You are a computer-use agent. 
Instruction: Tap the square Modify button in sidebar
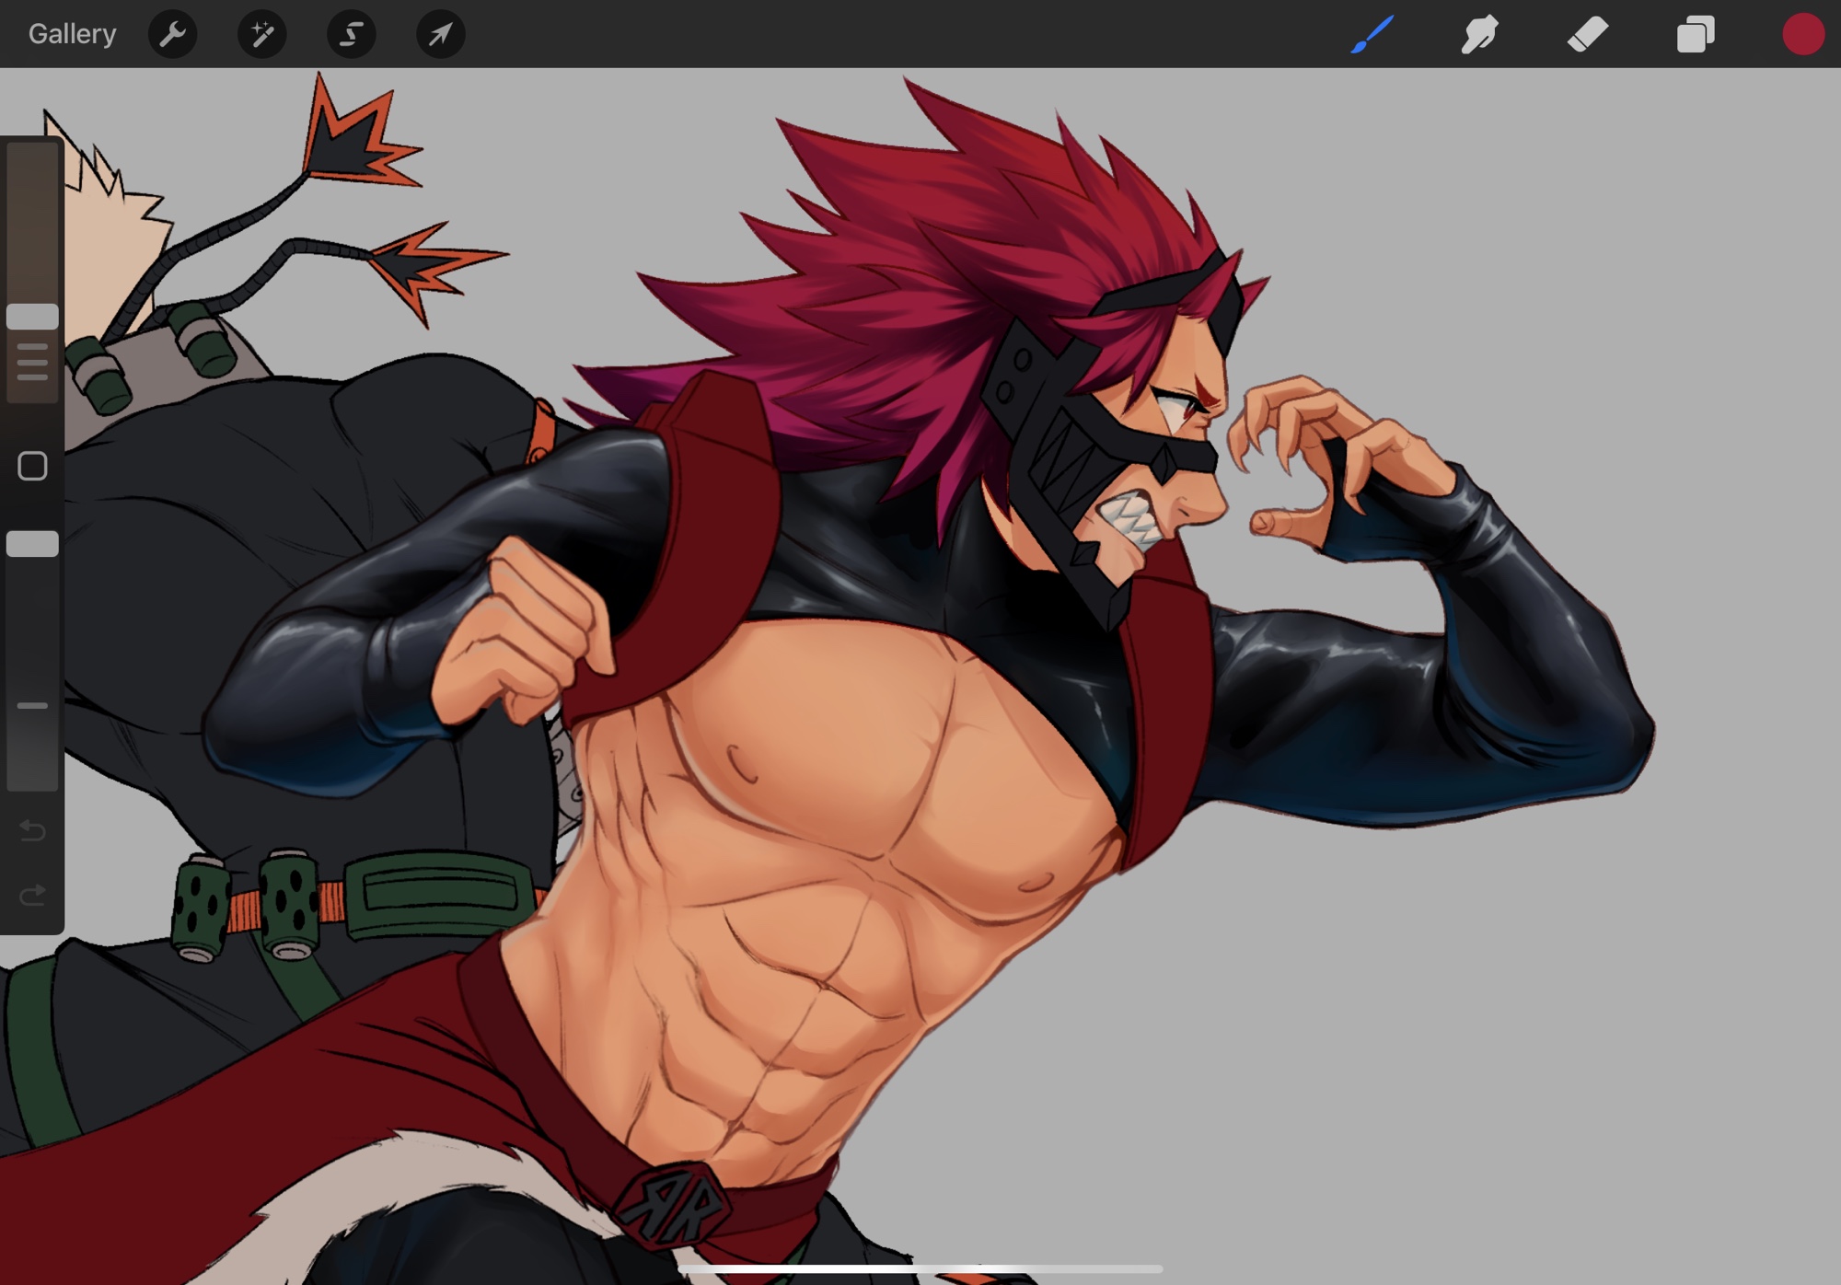32,466
